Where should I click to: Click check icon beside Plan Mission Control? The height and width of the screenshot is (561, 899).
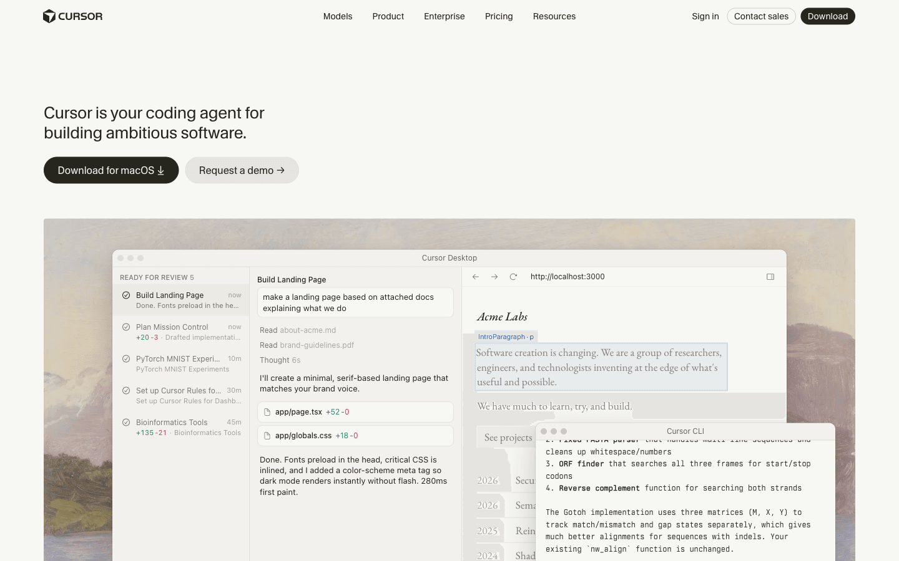pos(126,327)
